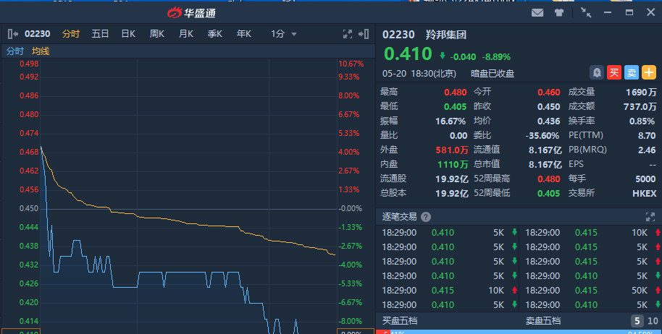Click the 换手率 value 0.85%
Screen dimensions: 662x334
click(642, 121)
